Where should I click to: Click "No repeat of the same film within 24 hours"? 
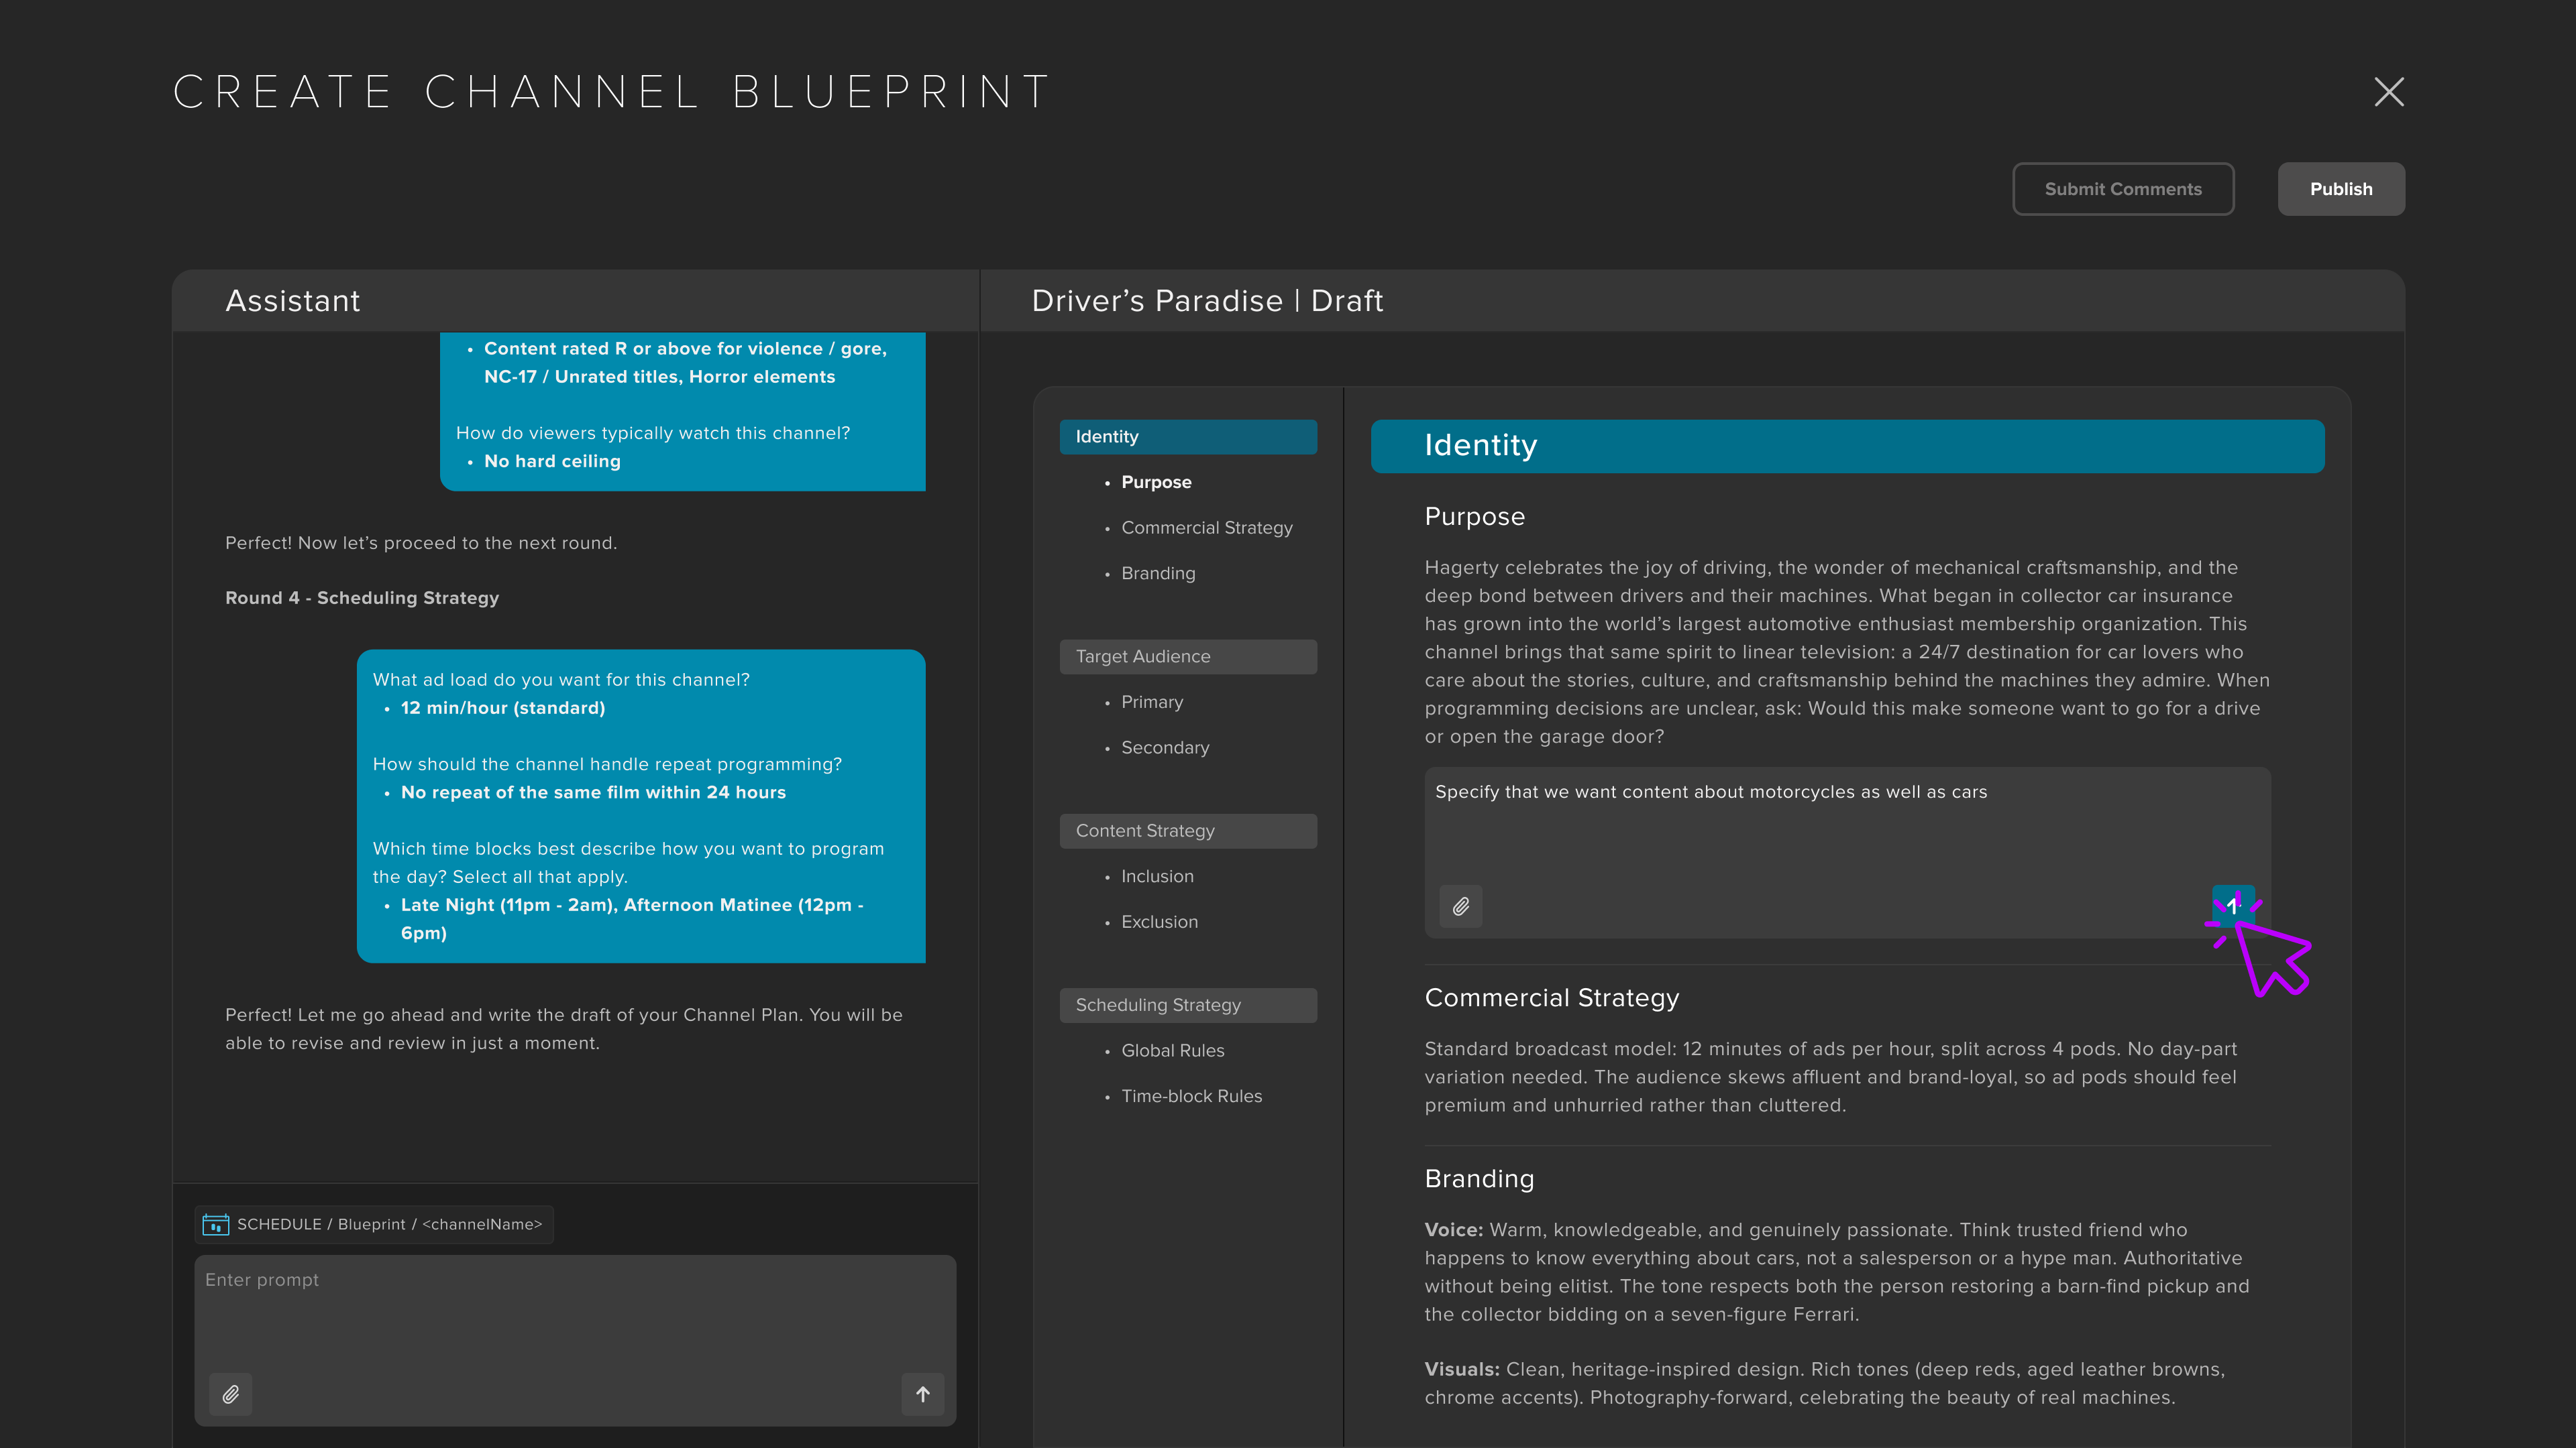pyautogui.click(x=593, y=792)
